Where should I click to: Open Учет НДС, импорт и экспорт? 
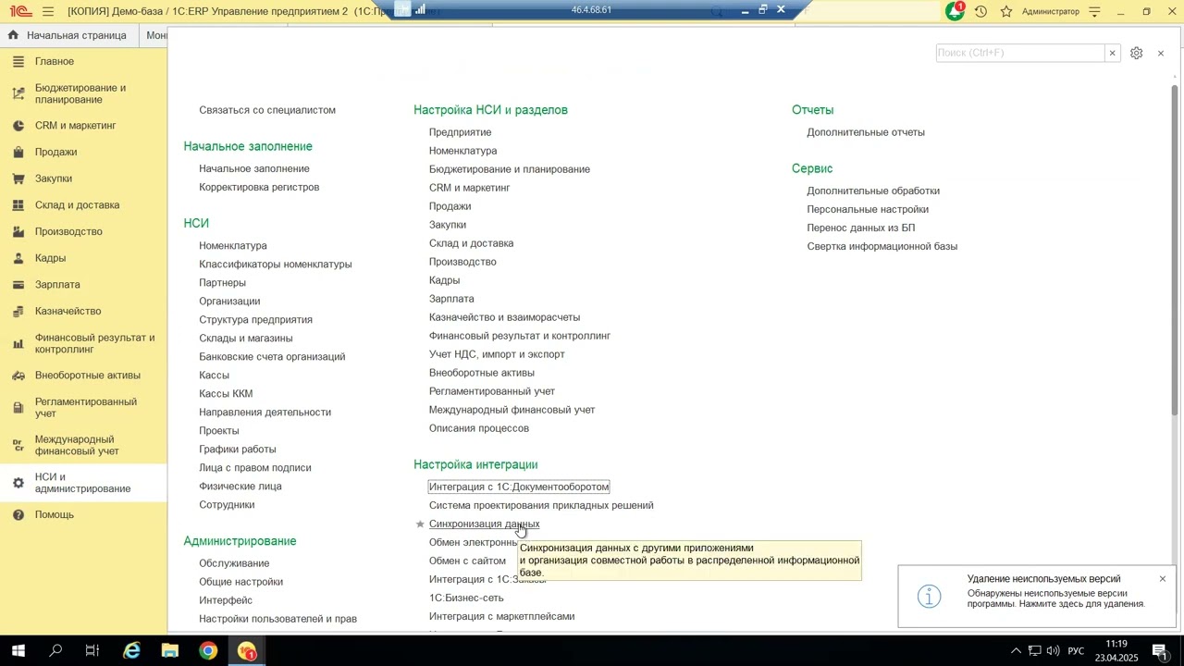[x=497, y=354]
